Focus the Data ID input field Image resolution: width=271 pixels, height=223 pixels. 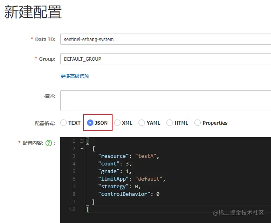(x=166, y=39)
